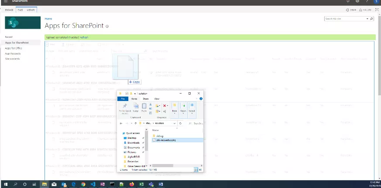Open the Share tab in Explorer
Viewport: 381px width, 188px height.
(145, 99)
